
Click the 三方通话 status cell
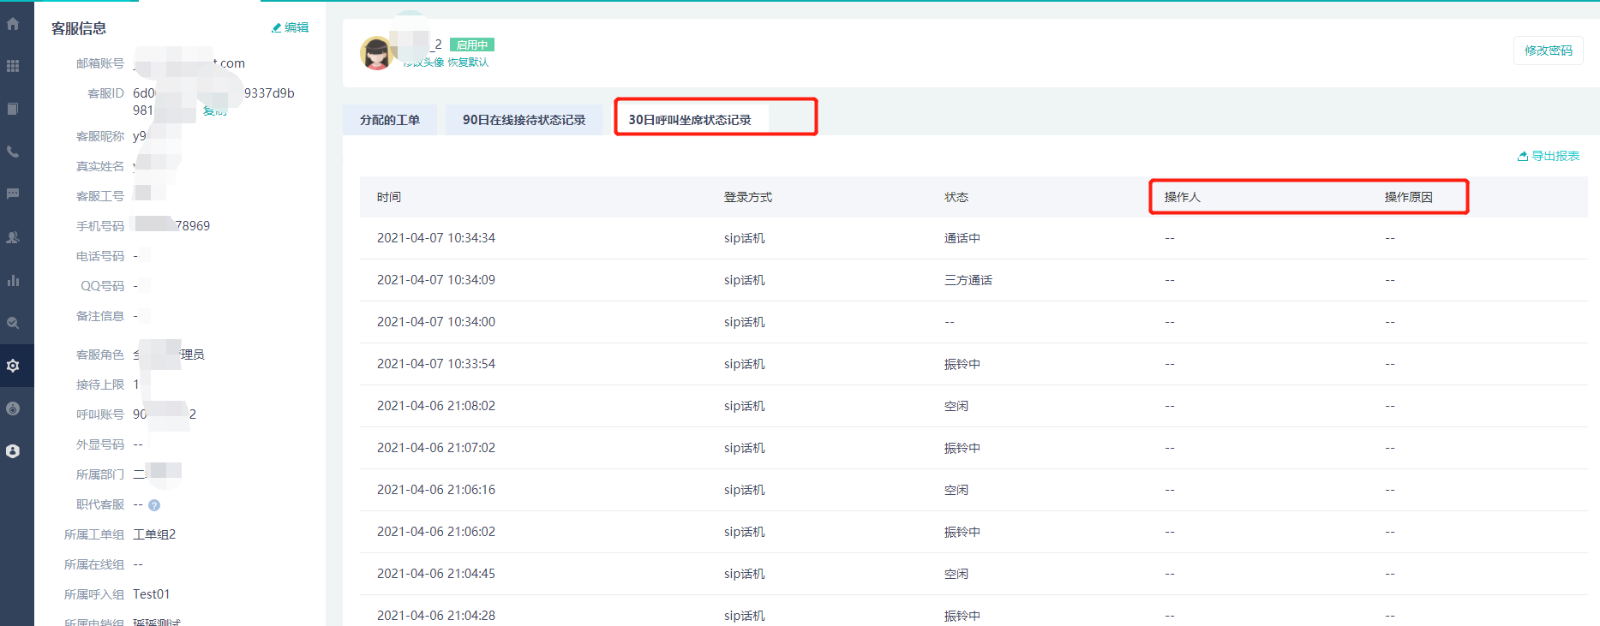tap(968, 280)
